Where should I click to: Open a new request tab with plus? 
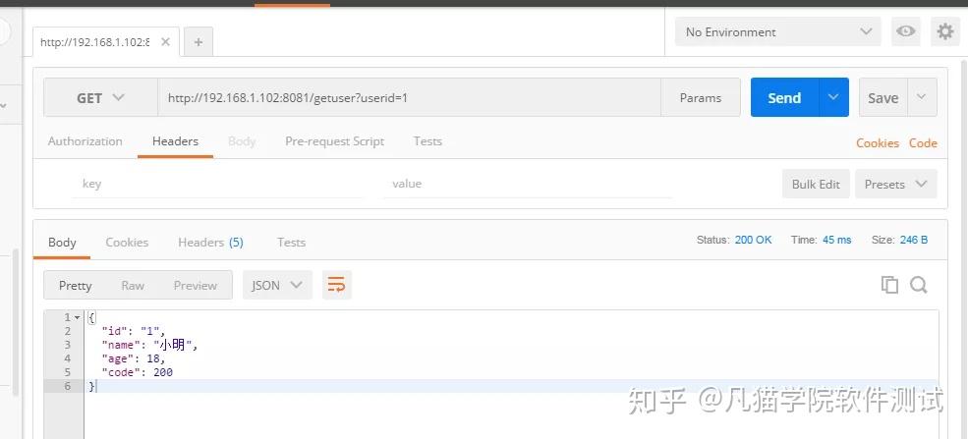(199, 42)
